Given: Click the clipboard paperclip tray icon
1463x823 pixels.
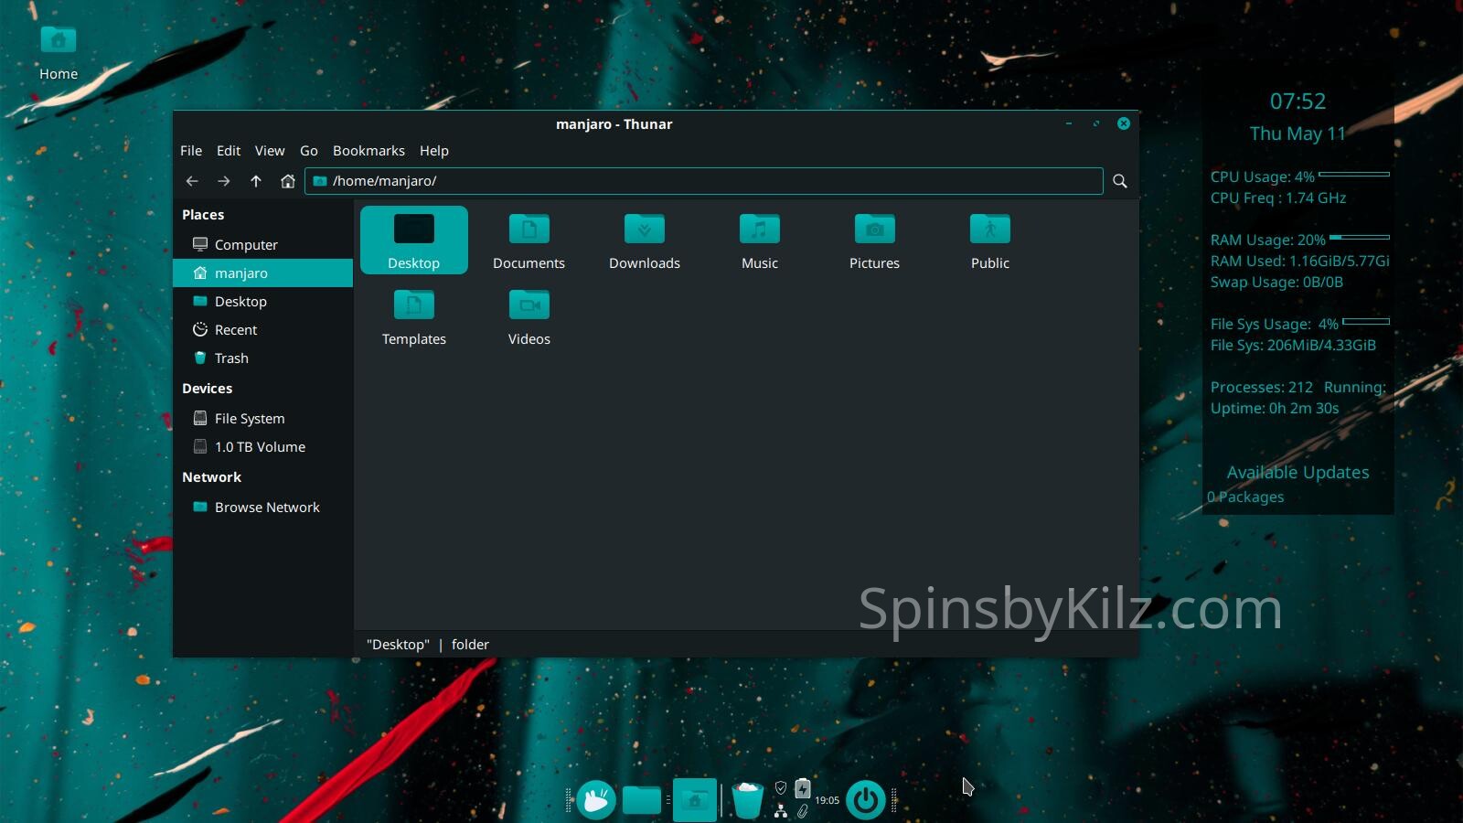Looking at the screenshot, I should pyautogui.click(x=802, y=811).
